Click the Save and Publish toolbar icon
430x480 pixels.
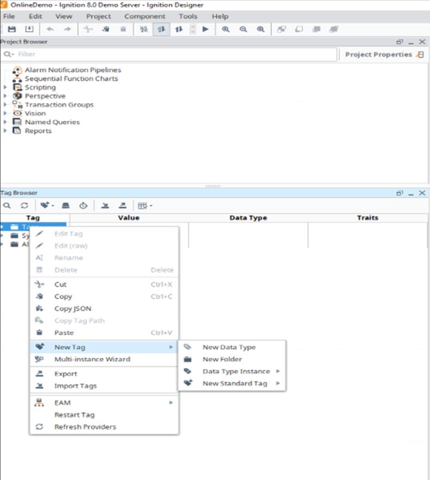(29, 29)
